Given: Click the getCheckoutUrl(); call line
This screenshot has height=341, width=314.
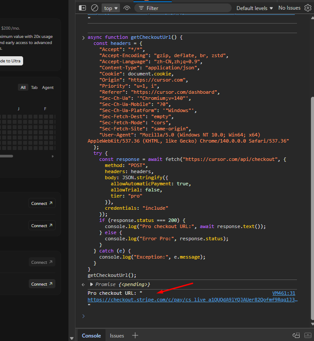Looking at the screenshot, I should click(112, 275).
